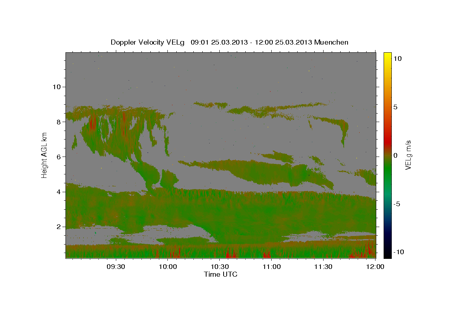Click the 11:30 time tick label
Image resolution: width=465 pixels, height=310 pixels.
[x=323, y=267]
